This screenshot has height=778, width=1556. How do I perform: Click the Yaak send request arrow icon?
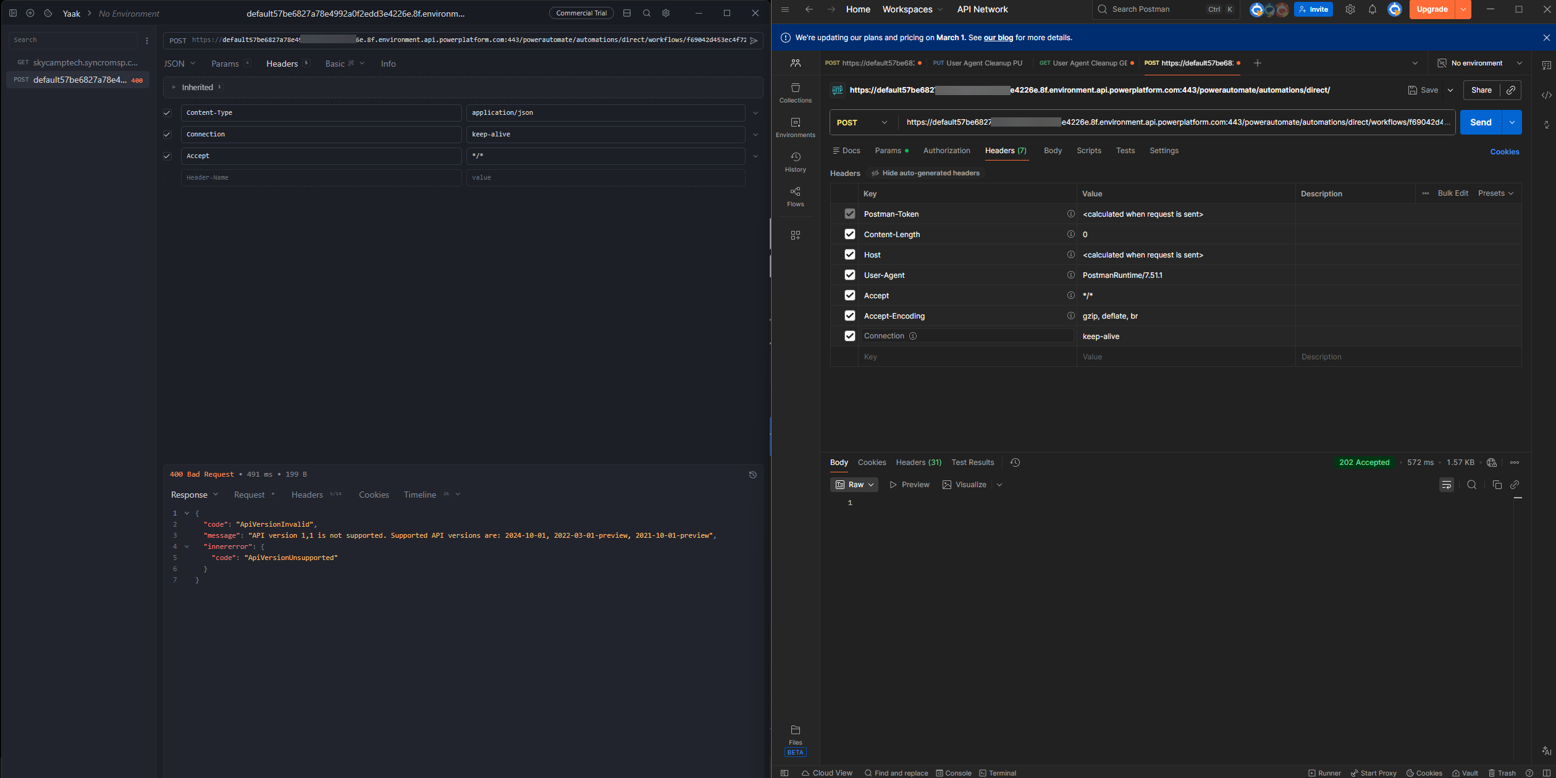pos(754,40)
